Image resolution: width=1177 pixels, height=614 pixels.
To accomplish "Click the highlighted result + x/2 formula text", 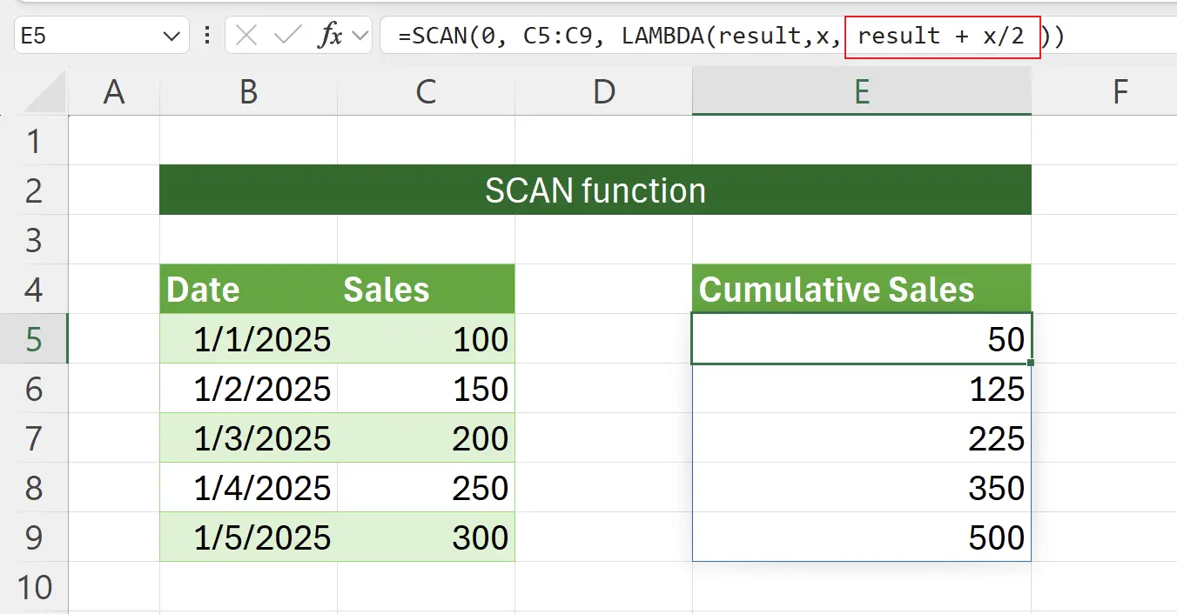I will pos(943,36).
